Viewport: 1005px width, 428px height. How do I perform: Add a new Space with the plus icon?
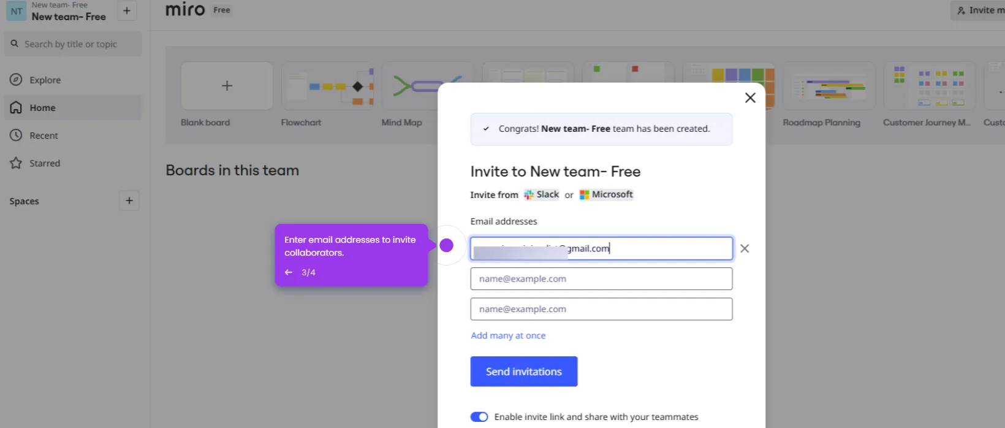(x=129, y=201)
